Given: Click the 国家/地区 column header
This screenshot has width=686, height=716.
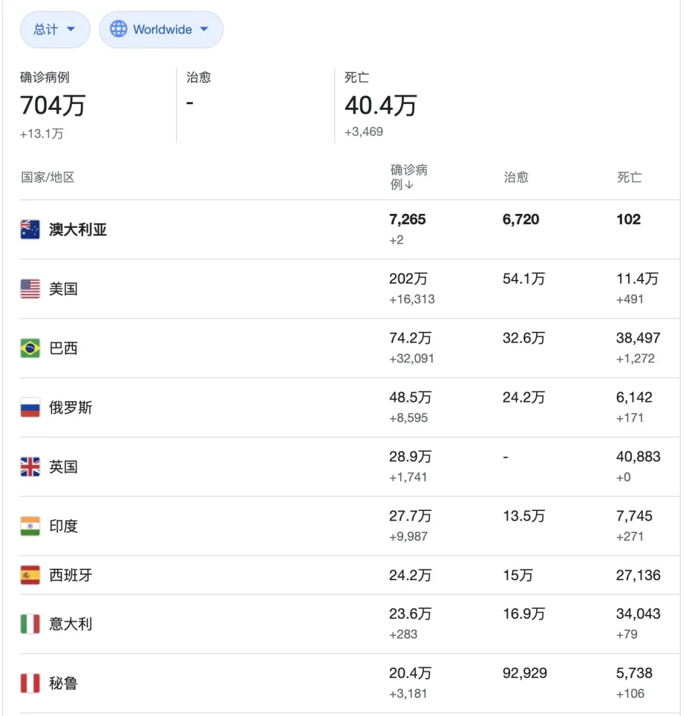Looking at the screenshot, I should coord(48,177).
